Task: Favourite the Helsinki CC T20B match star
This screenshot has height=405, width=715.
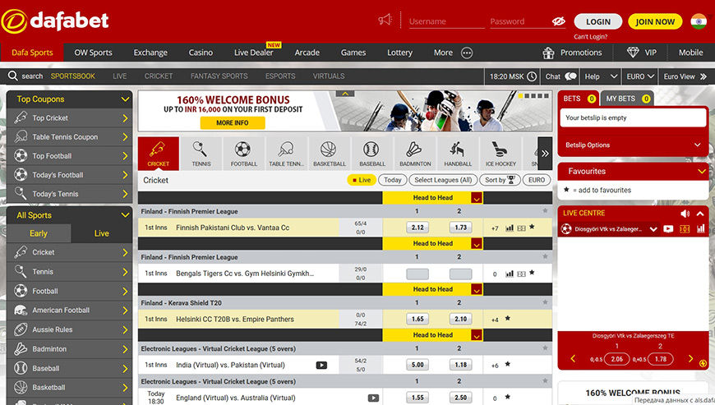Action: pyautogui.click(x=508, y=319)
